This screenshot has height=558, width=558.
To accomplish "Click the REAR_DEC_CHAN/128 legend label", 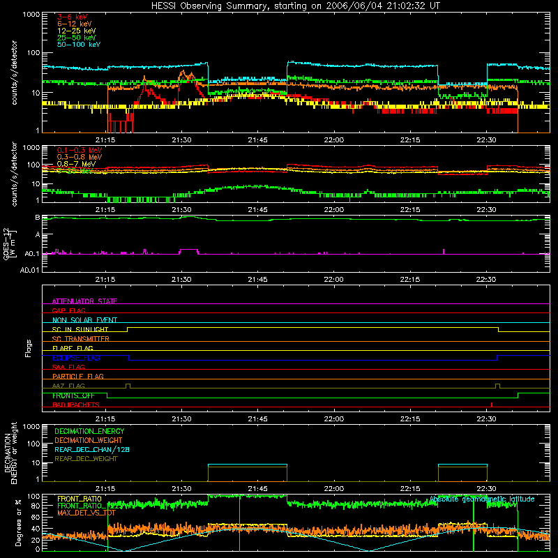I will (92, 449).
